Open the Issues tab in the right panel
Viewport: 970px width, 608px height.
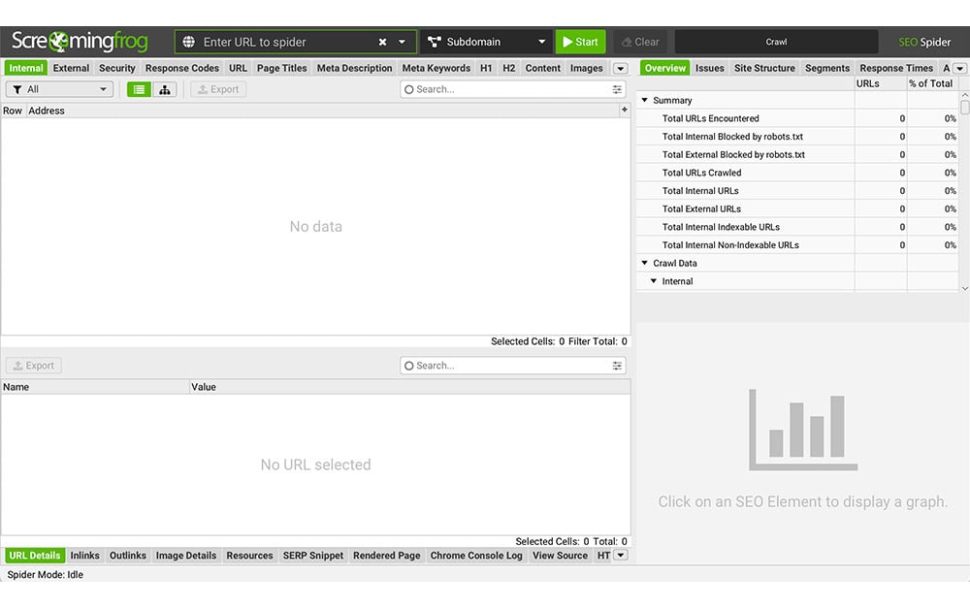(x=709, y=68)
